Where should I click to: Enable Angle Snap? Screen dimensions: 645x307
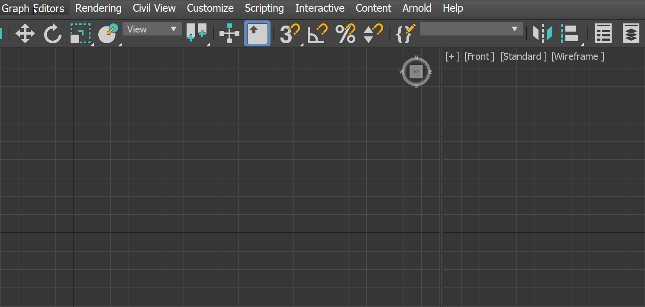tap(316, 33)
